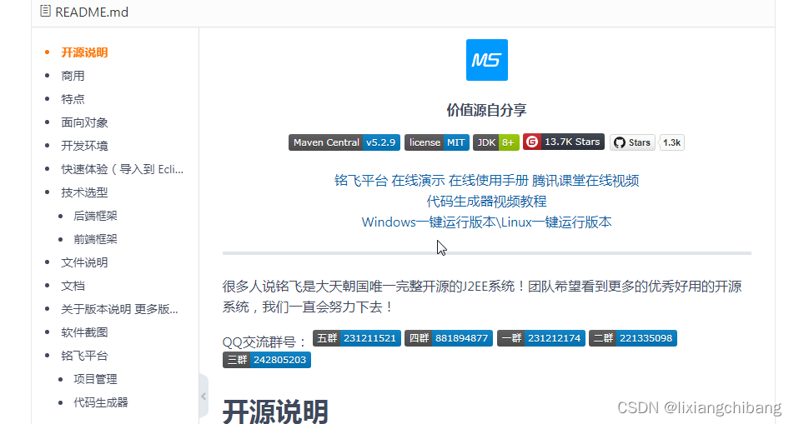Image resolution: width=794 pixels, height=424 pixels.
Task: Go to 开源说明 in the outline
Action: pyautogui.click(x=84, y=52)
